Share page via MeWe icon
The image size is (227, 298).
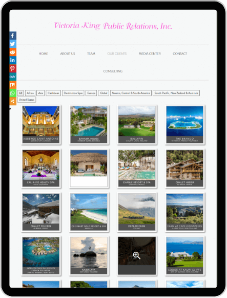tap(13, 77)
